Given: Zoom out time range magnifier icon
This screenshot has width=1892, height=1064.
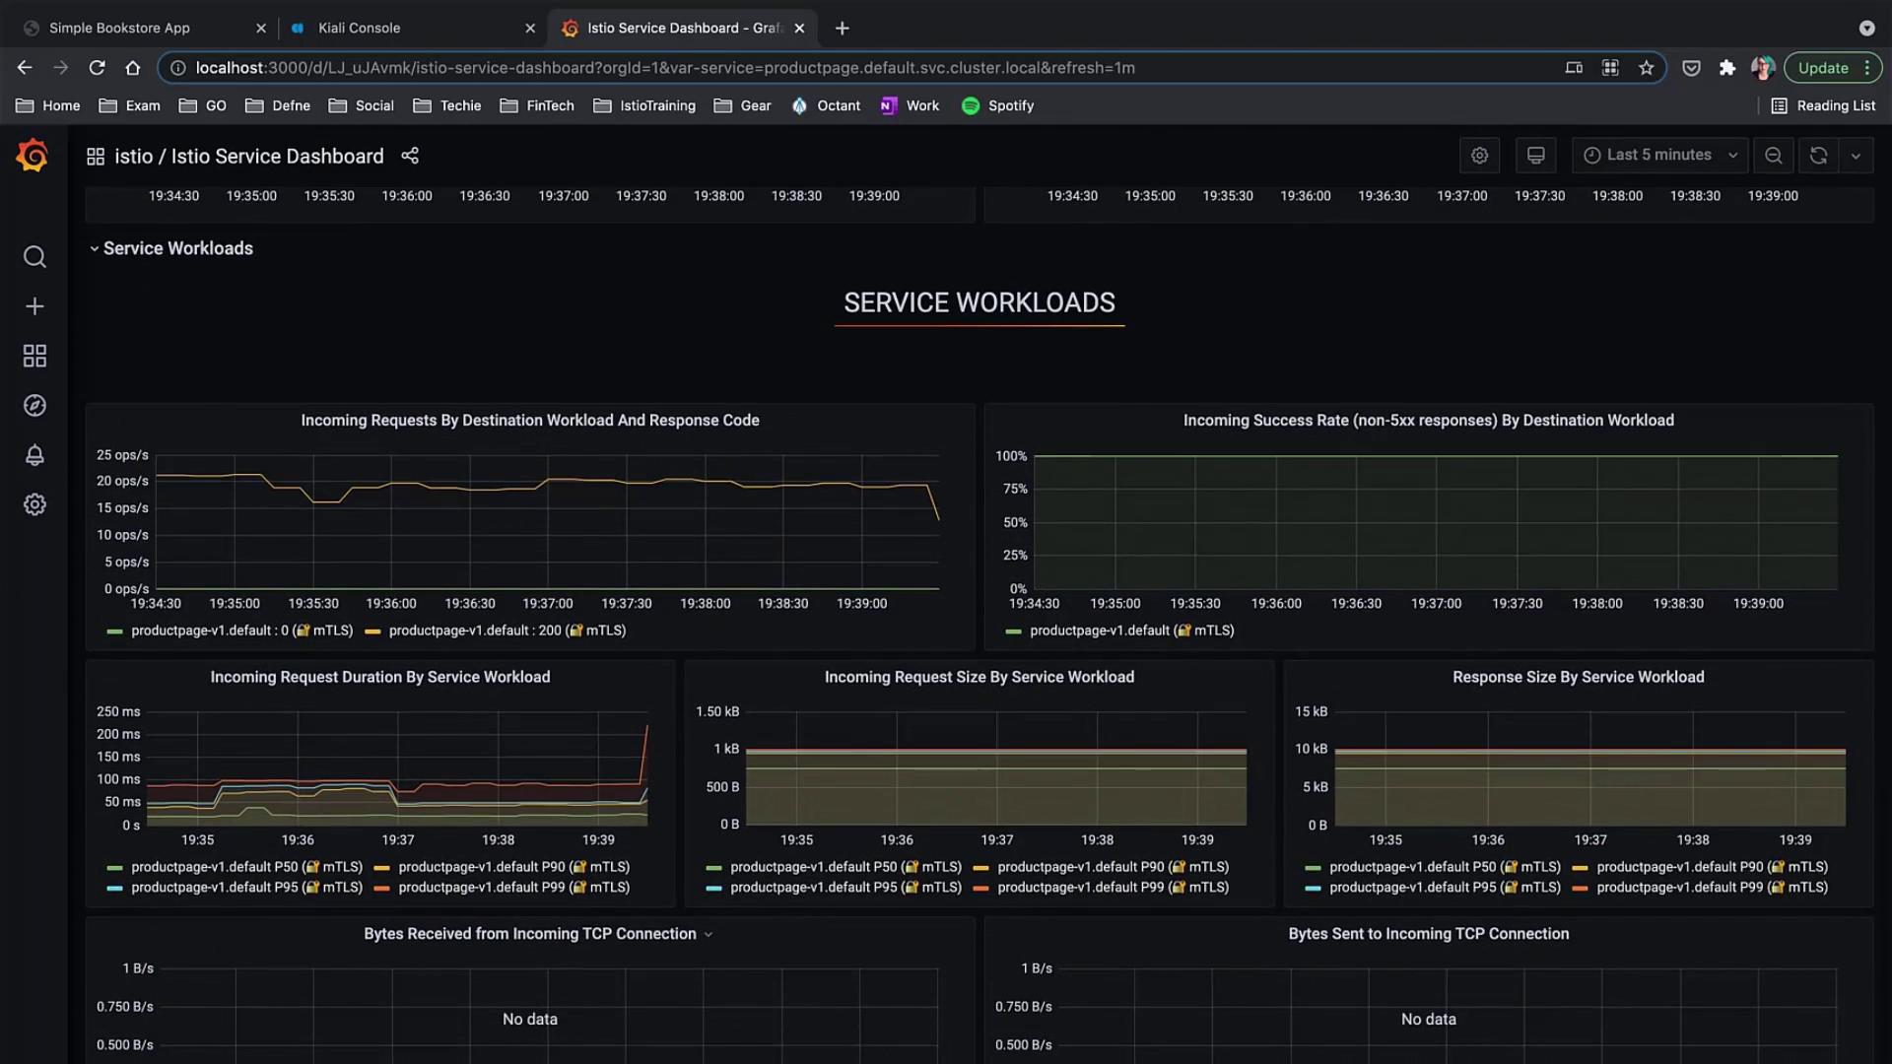Looking at the screenshot, I should click(x=1773, y=156).
